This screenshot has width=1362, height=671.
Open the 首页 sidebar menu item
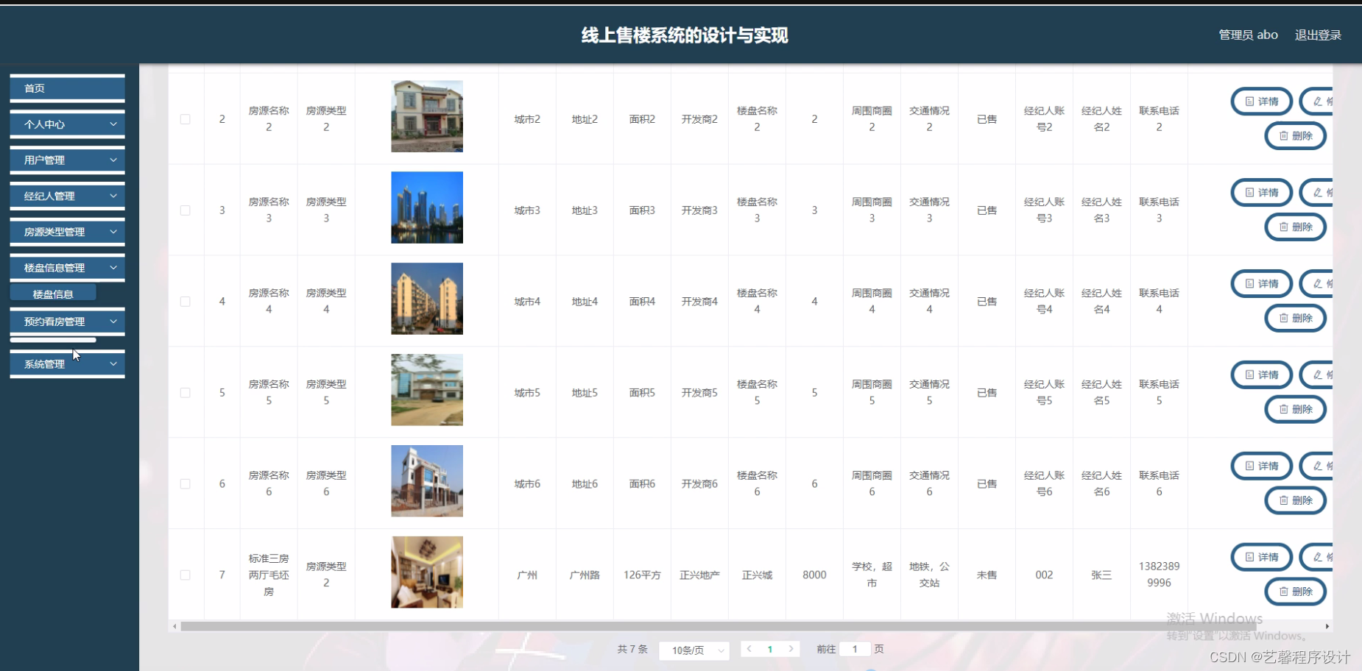[67, 88]
